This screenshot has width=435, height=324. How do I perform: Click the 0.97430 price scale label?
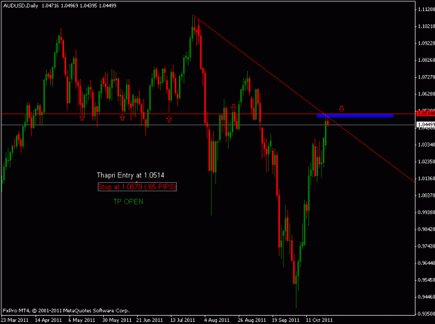pyautogui.click(x=426, y=246)
